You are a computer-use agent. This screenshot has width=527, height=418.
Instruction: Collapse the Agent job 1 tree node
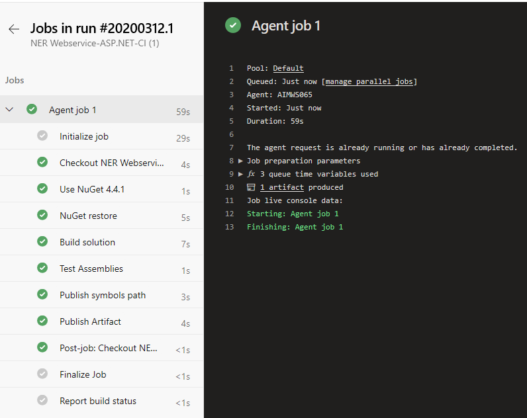tap(10, 110)
